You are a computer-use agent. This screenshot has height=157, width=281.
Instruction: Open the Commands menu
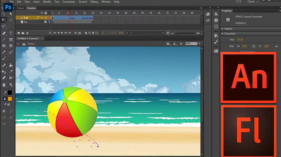68,2
